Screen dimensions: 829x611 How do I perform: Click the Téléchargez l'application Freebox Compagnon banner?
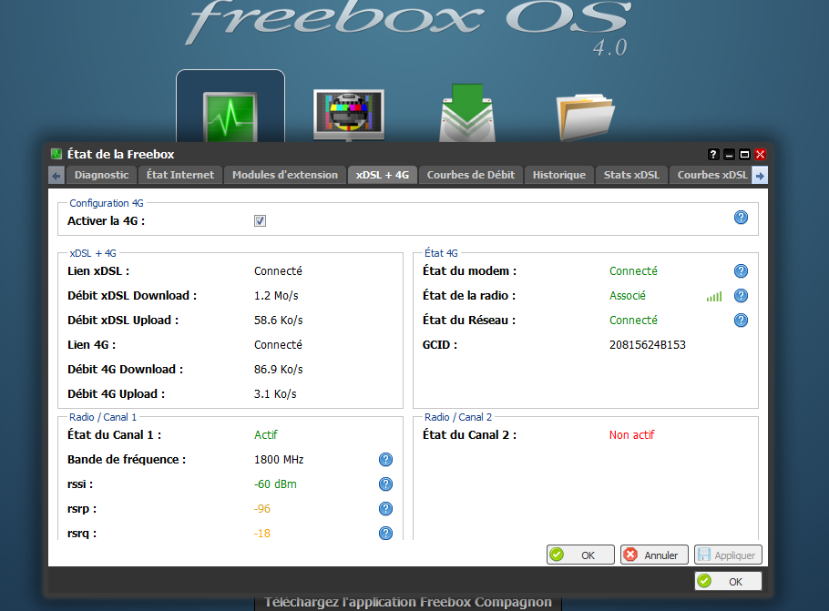[407, 603]
